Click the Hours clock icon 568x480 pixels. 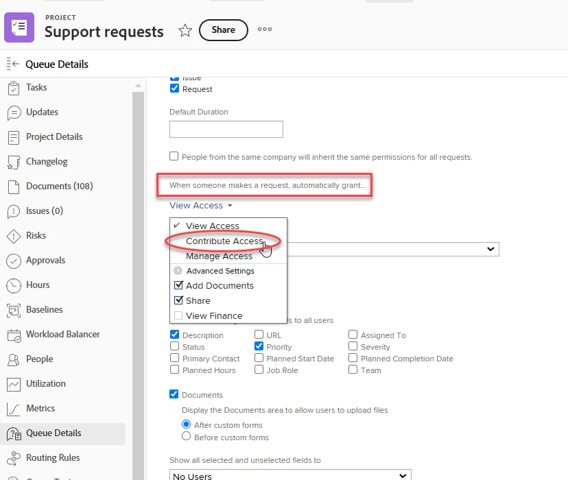14,286
